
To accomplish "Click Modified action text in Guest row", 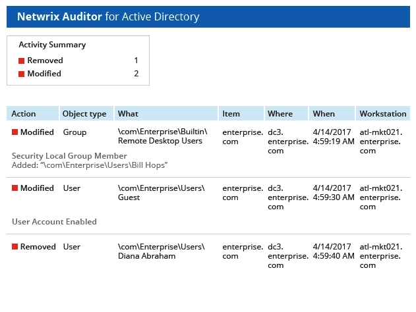I will pyautogui.click(x=37, y=188).
